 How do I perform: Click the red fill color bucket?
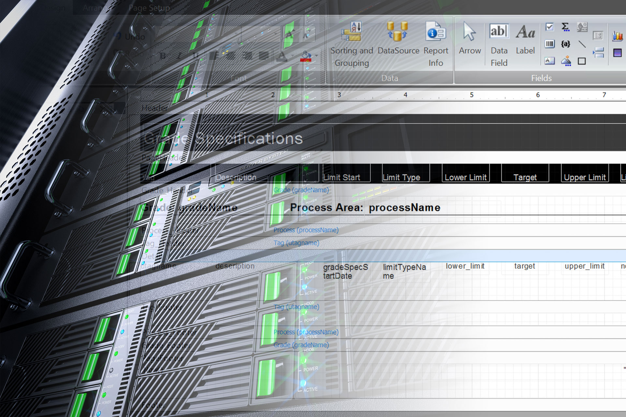coord(306,56)
